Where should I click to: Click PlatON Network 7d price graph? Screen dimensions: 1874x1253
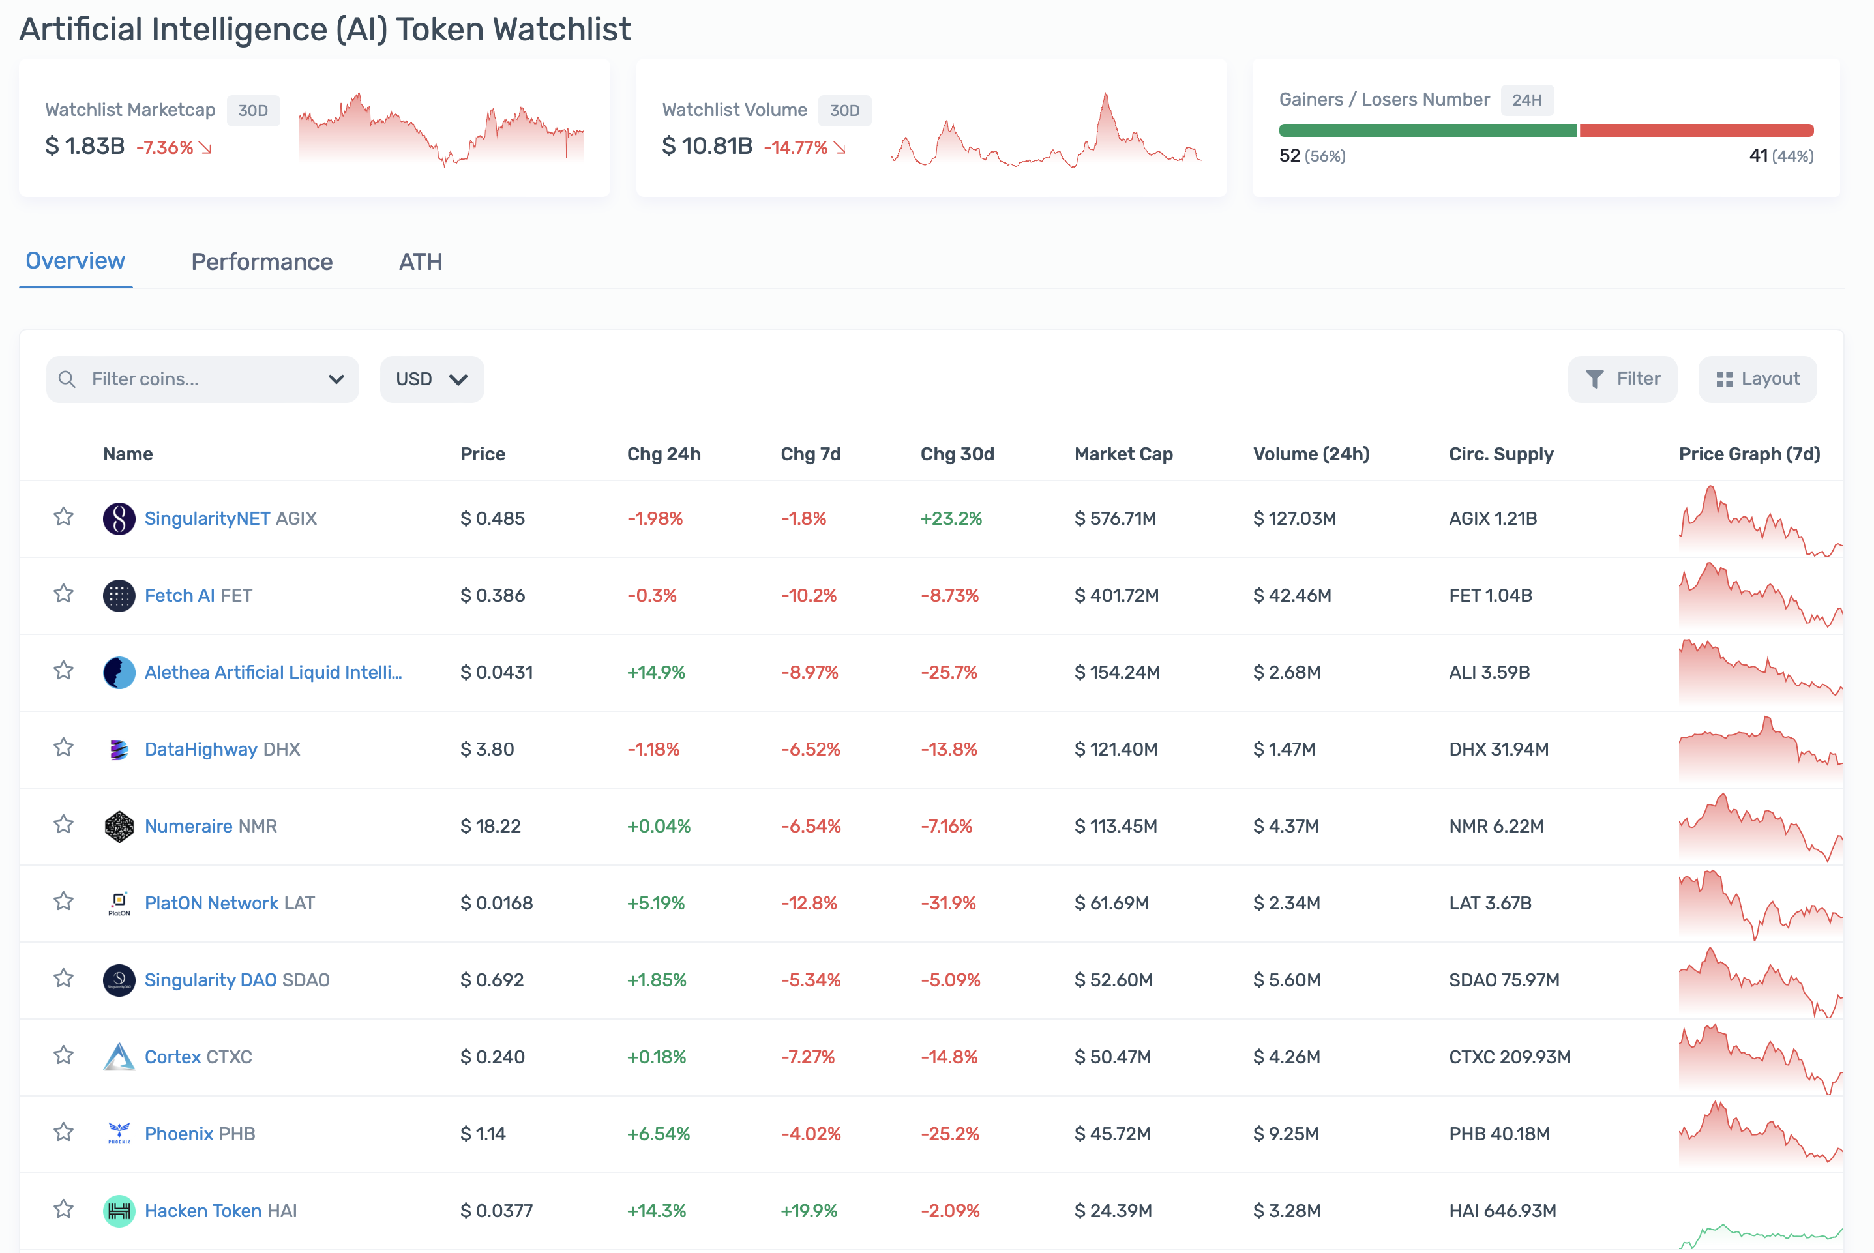[1761, 905]
